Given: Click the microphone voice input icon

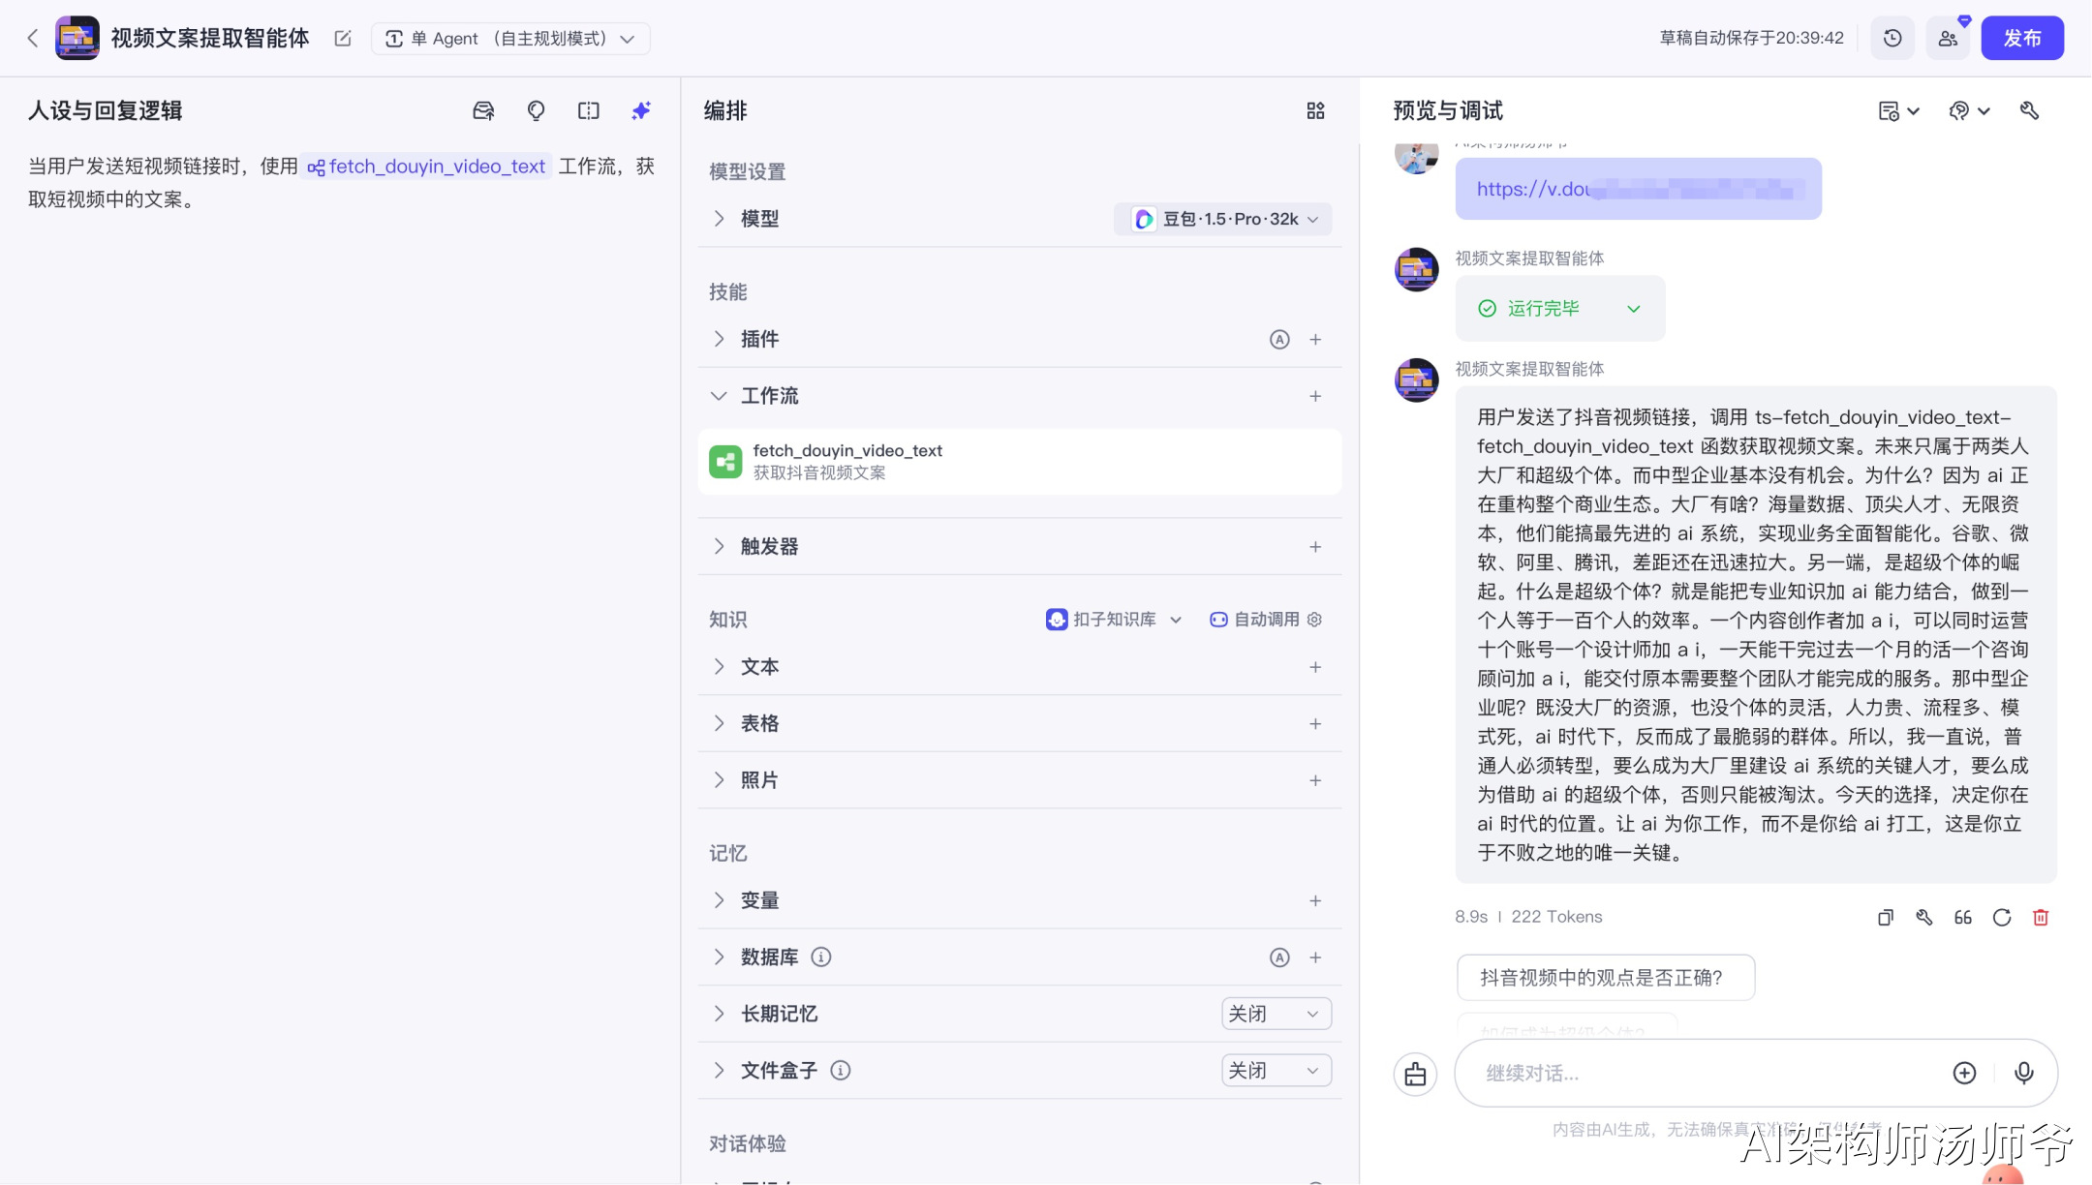Looking at the screenshot, I should [x=2023, y=1073].
